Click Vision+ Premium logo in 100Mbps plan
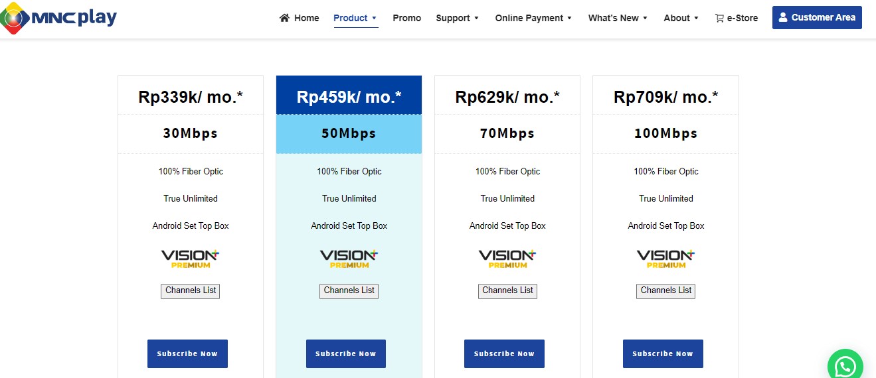 click(x=665, y=259)
